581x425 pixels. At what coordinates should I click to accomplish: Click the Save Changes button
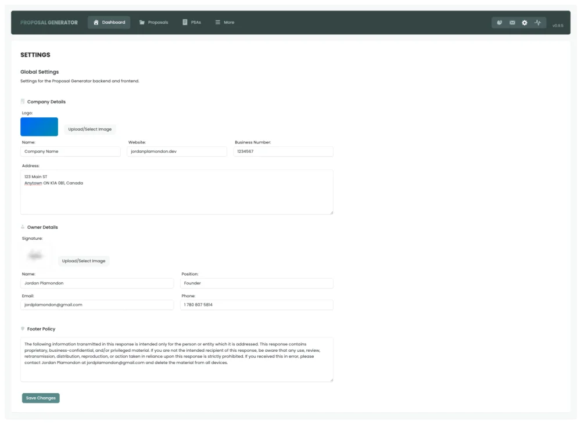41,398
